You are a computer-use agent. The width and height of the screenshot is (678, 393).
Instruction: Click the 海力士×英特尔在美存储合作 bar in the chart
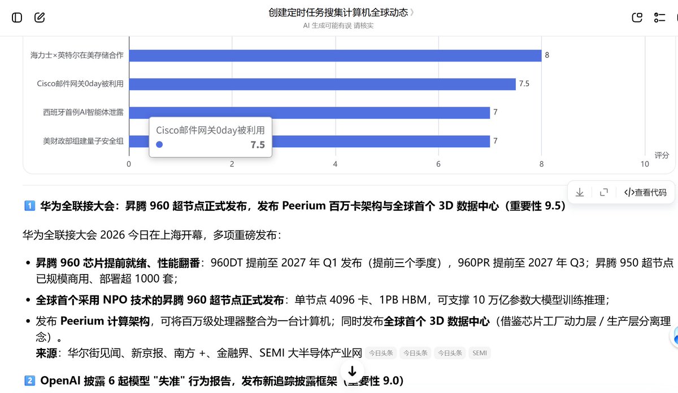(x=336, y=55)
